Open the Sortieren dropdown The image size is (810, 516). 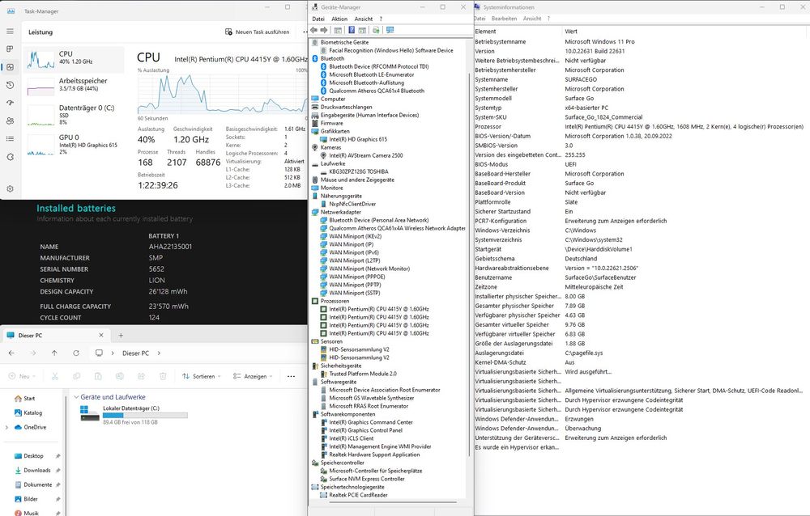202,376
